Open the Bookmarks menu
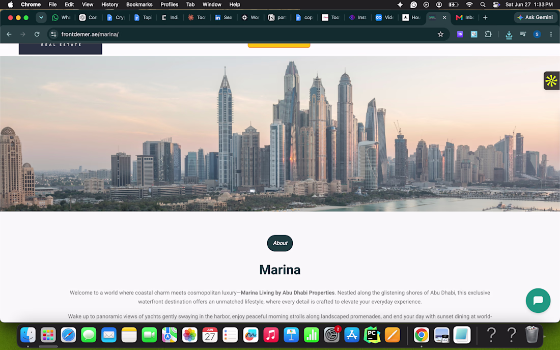The image size is (560, 350). 139,5
